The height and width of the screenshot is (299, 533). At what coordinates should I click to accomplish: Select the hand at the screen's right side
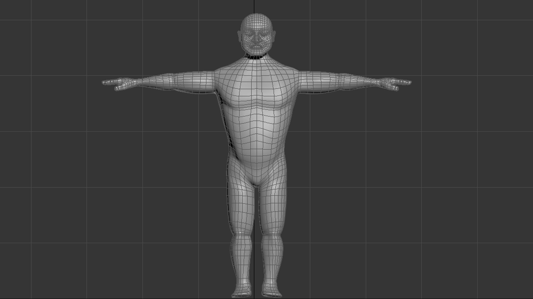pos(395,84)
